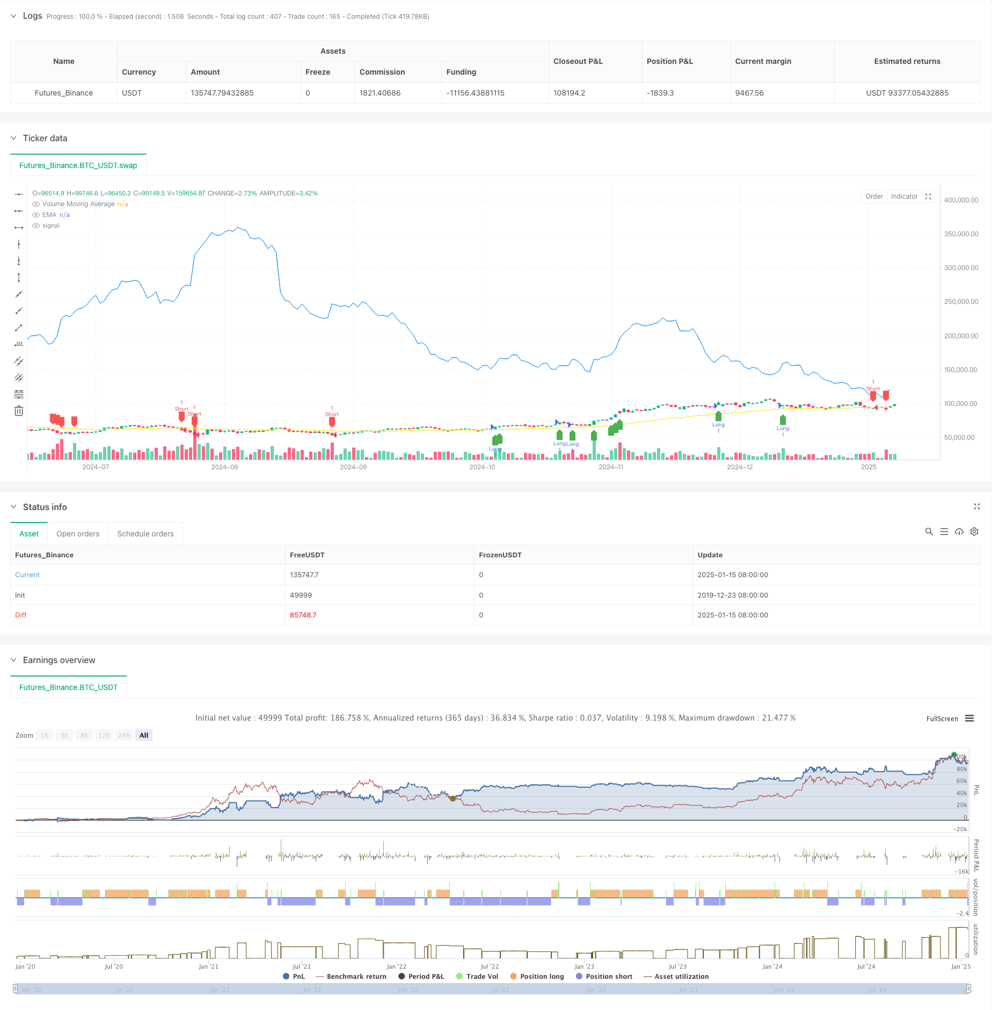Open settings gear in Status info

pos(974,532)
